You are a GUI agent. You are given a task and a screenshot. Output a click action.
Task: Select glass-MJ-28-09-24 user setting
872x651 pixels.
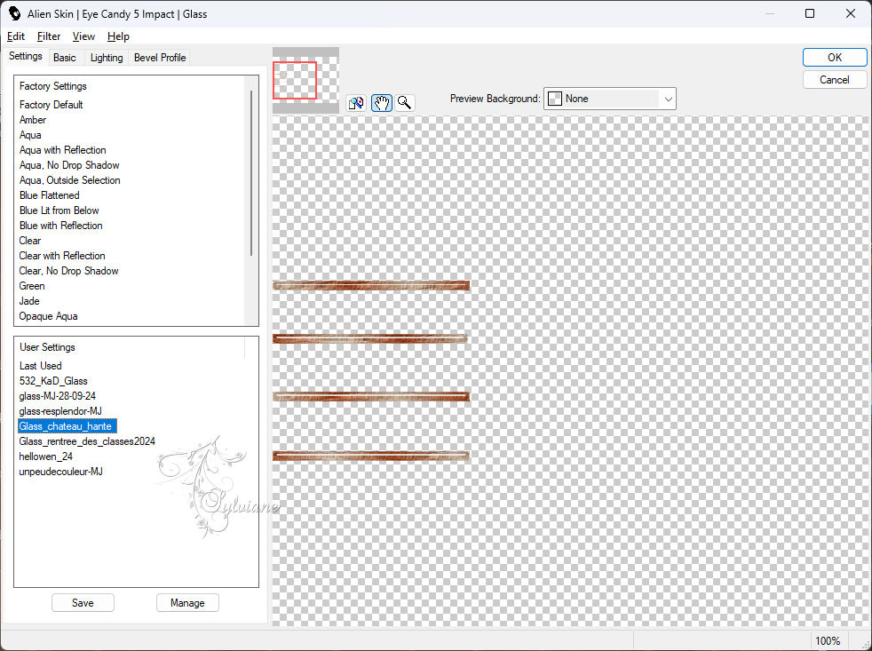(57, 395)
